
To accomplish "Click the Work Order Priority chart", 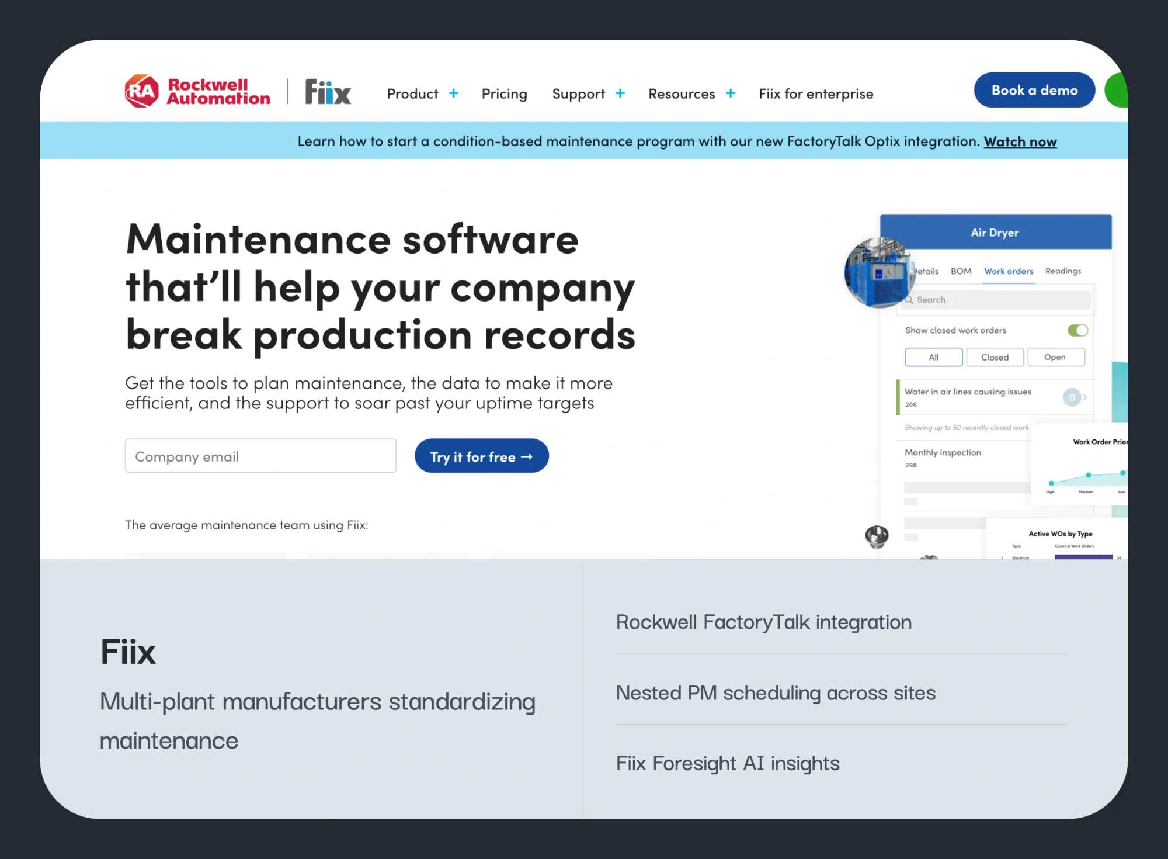I will (1079, 464).
